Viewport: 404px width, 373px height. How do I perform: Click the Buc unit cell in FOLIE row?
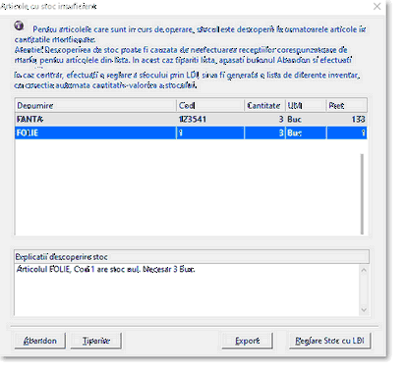coord(306,133)
